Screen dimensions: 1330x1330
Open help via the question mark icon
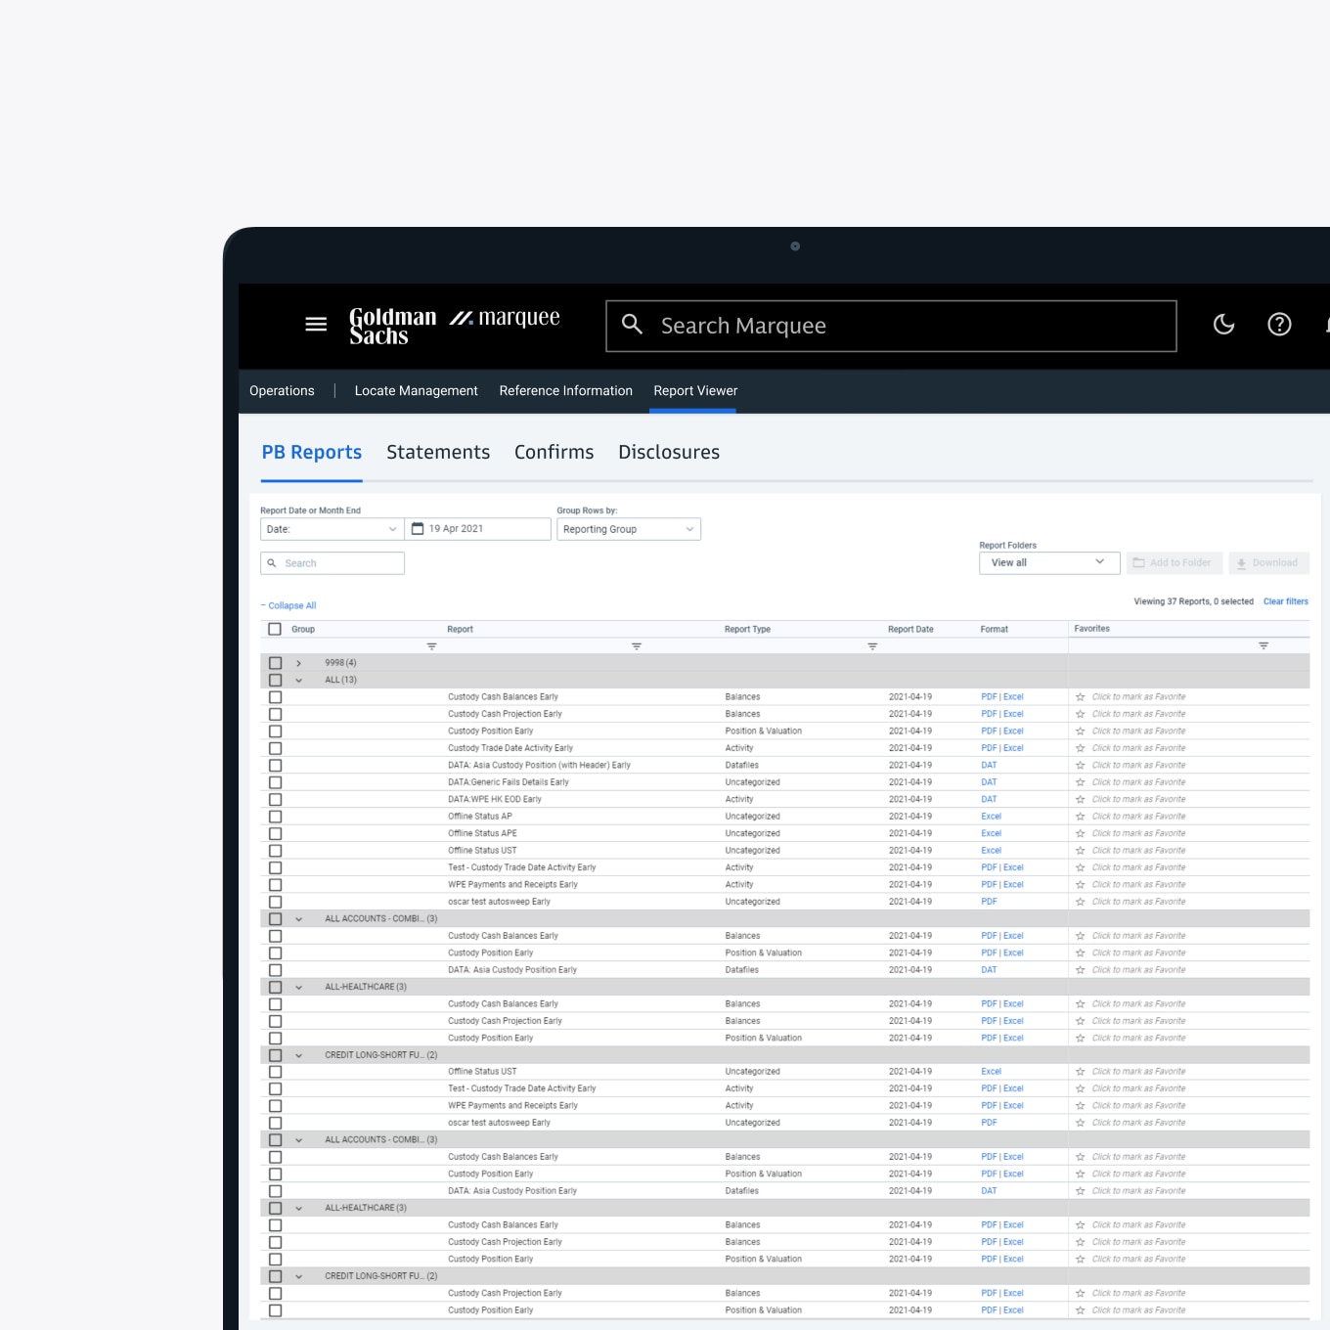(1279, 325)
